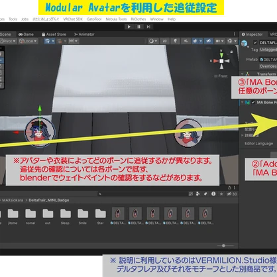Toggle scene effects icon
Viewport: 277px width, 277px height.
coord(195,41)
